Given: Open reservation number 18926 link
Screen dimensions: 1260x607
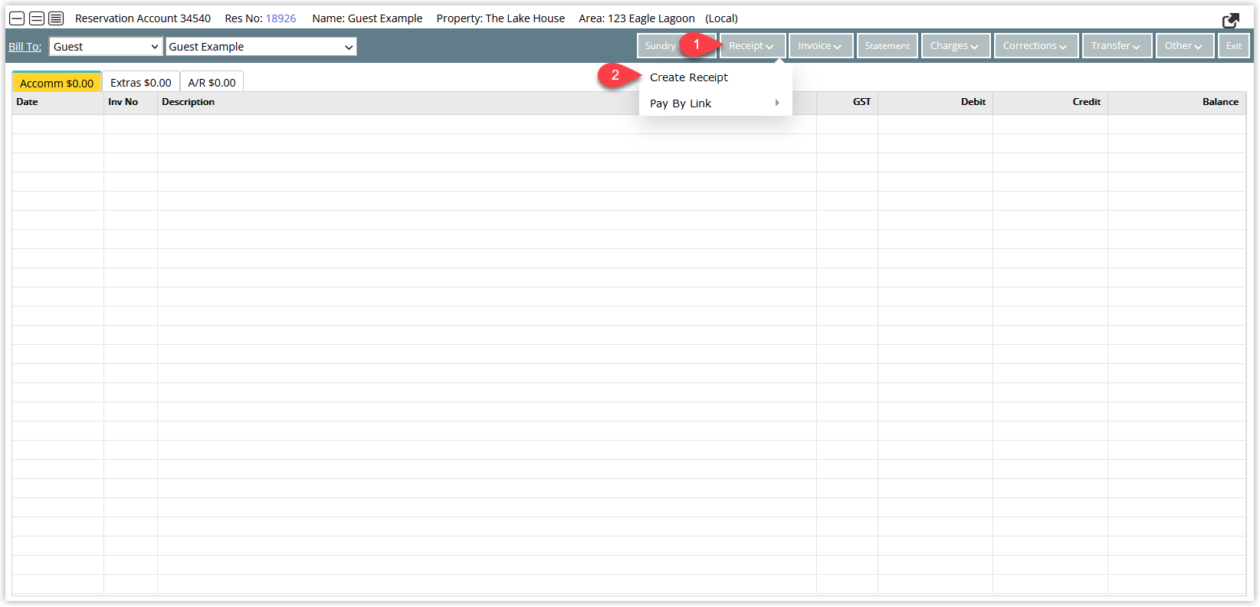Looking at the screenshot, I should (281, 18).
